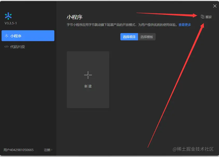Switch to the 选择模板 tab
The image size is (219, 157).
coord(147,37)
